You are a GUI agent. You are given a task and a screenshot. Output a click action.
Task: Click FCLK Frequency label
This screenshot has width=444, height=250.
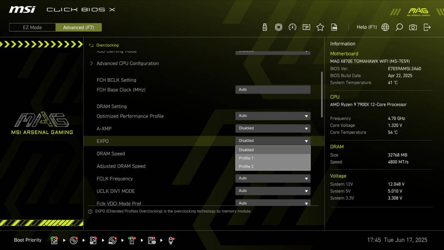click(x=115, y=179)
